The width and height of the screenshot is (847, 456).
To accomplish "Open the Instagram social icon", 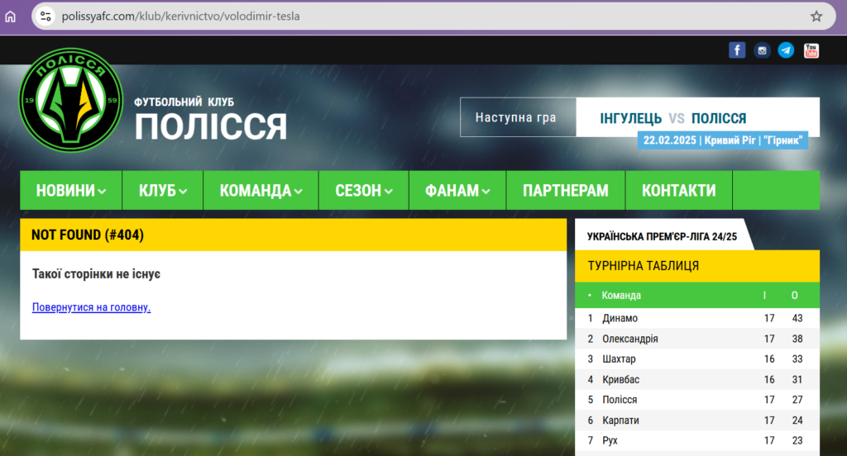I will [762, 50].
